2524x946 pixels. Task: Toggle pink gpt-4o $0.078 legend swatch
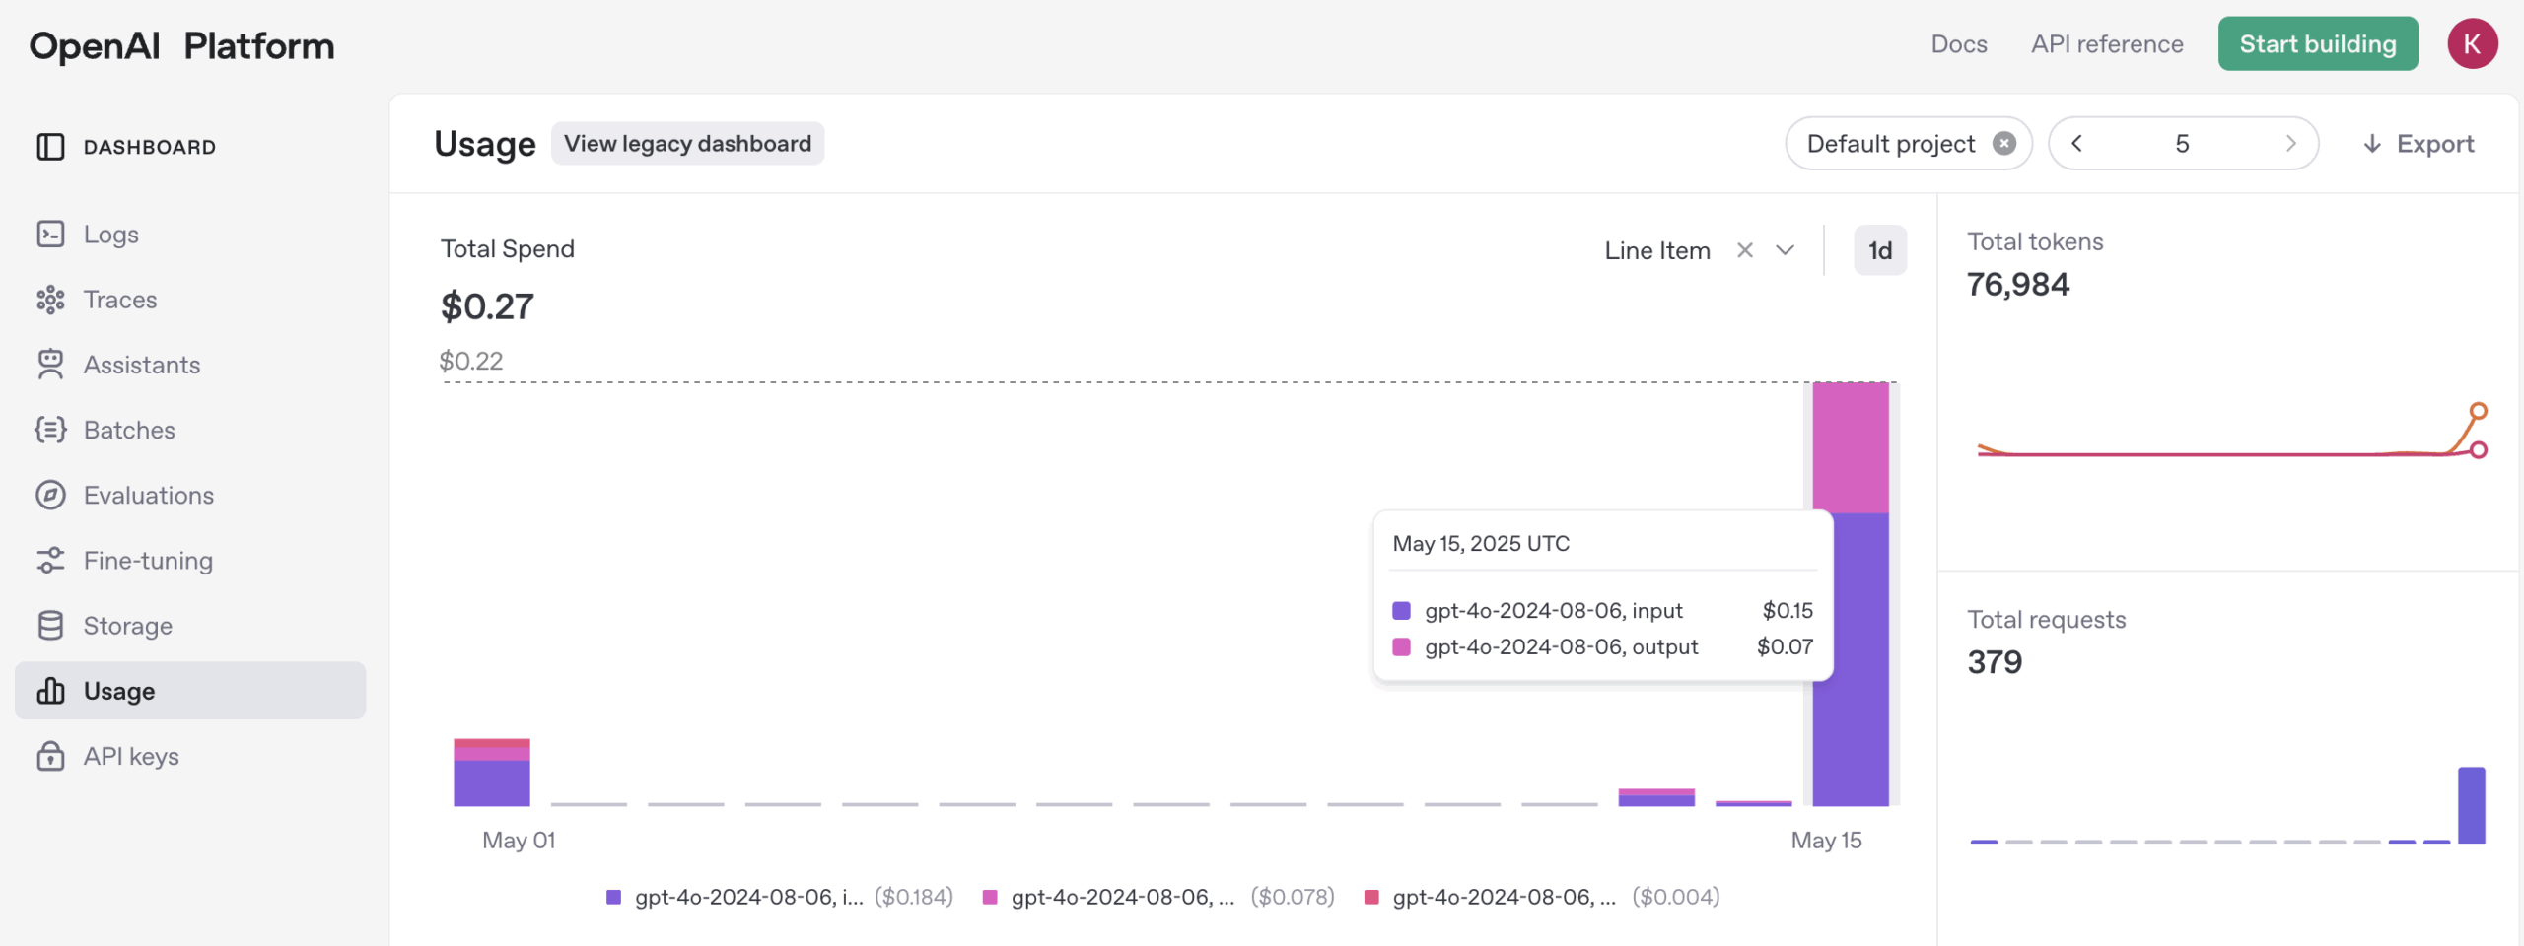click(x=990, y=897)
